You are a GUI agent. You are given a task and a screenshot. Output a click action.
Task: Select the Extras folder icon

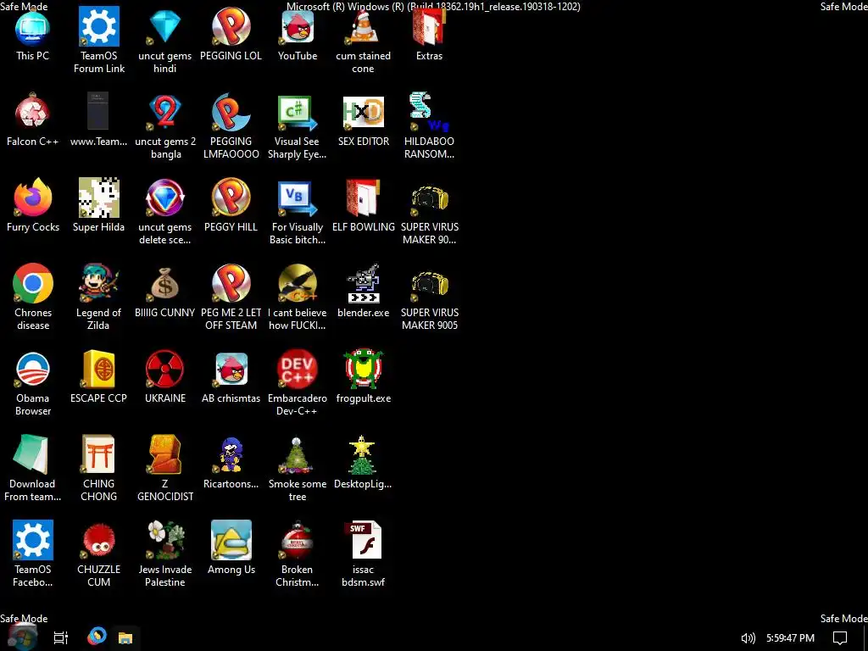429,26
